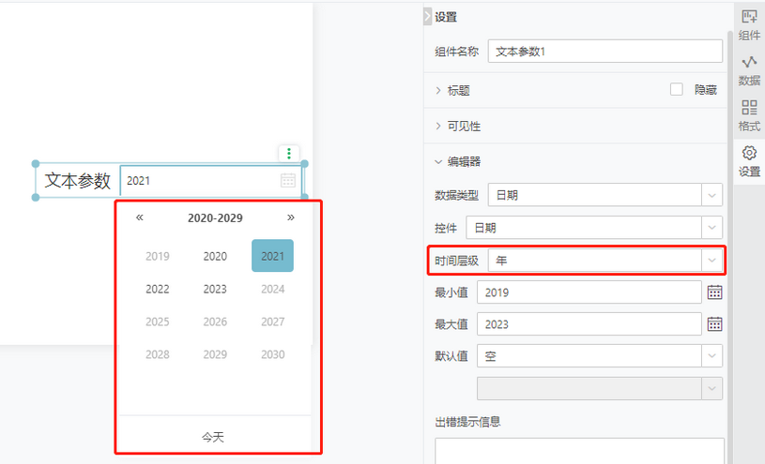
Task: Click disabled year 2027
Action: tap(273, 322)
